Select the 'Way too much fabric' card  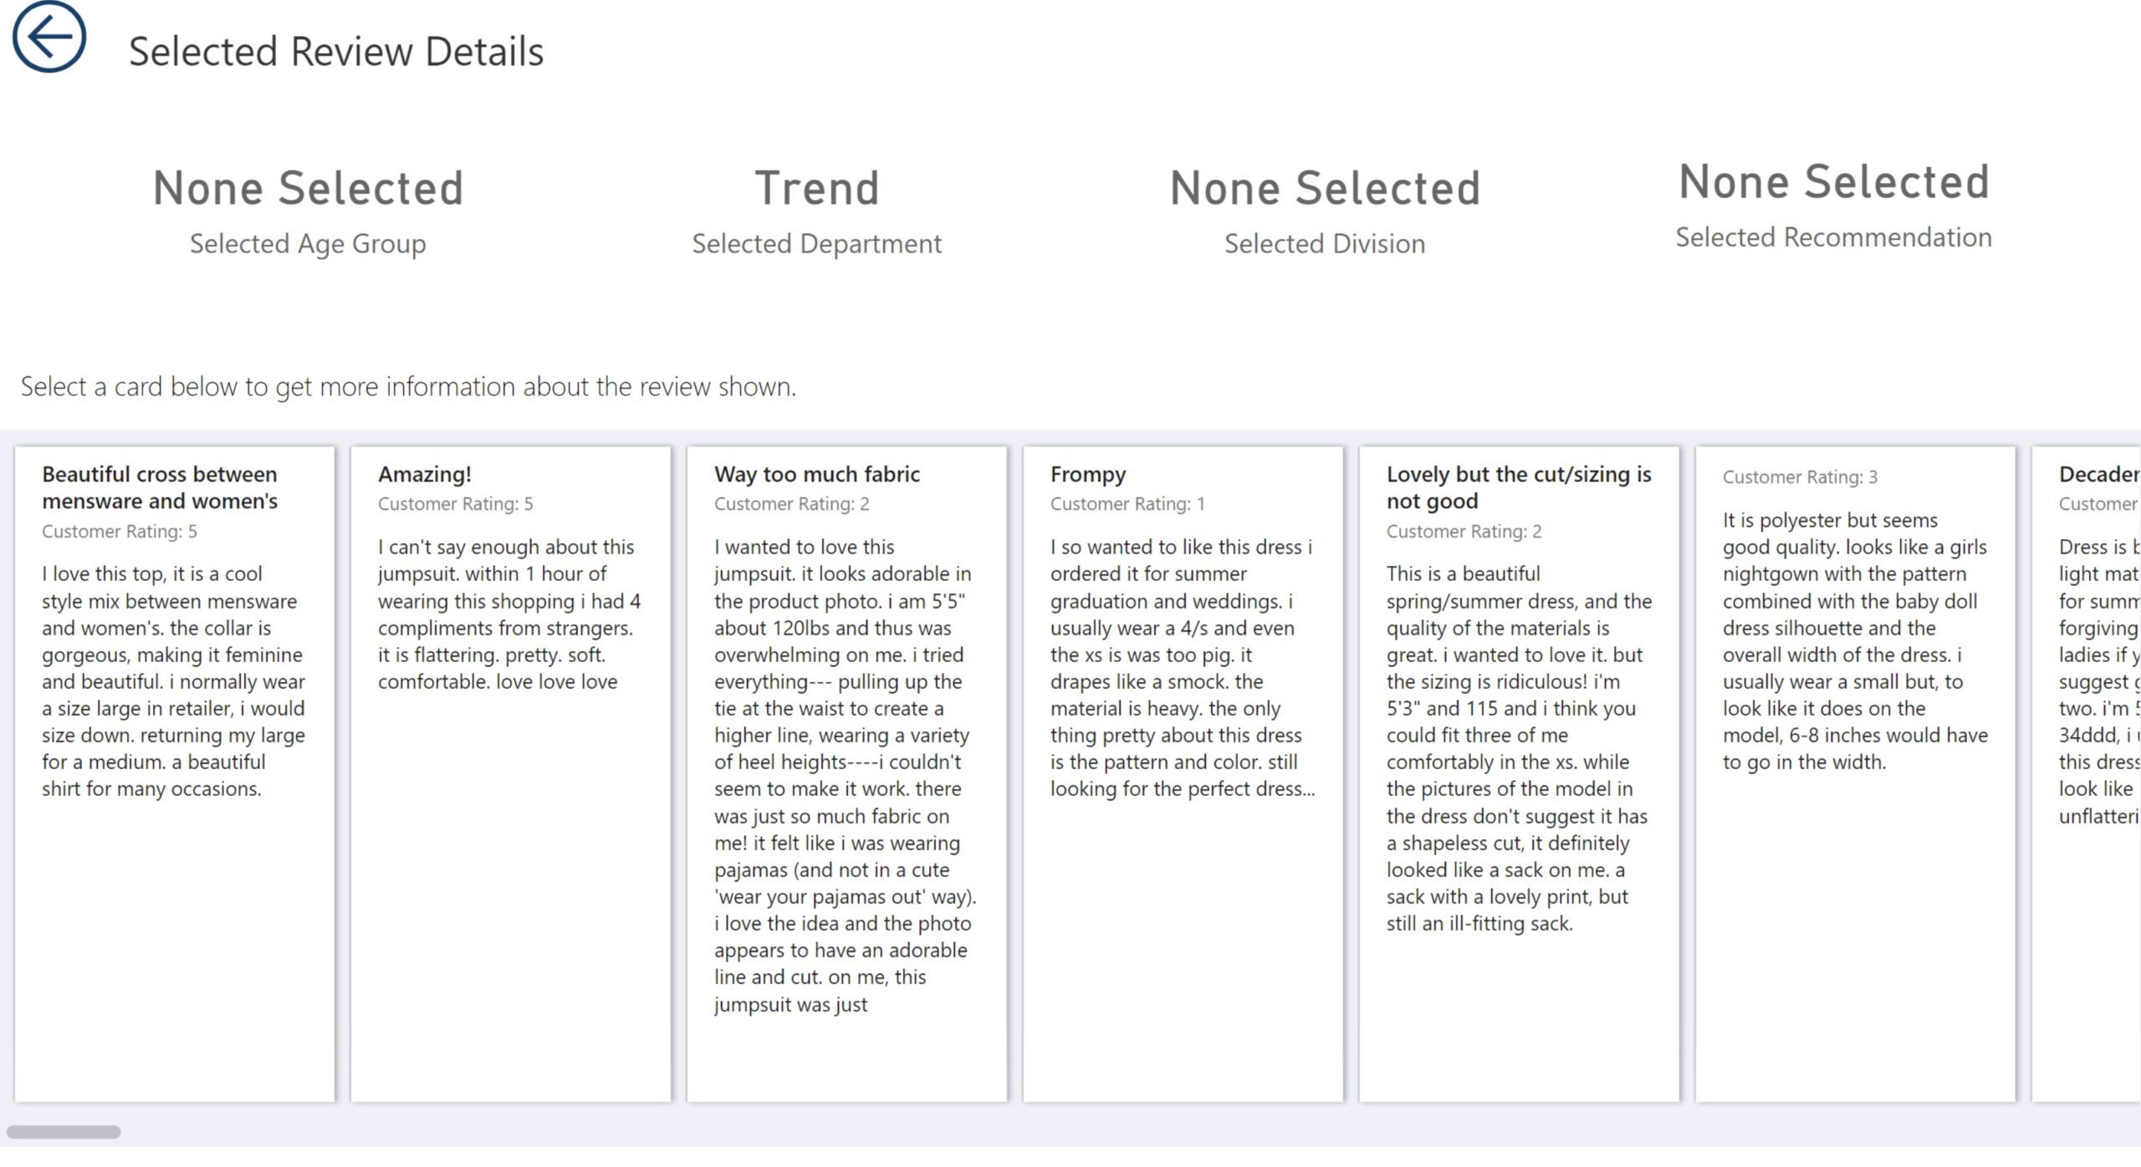tap(847, 773)
